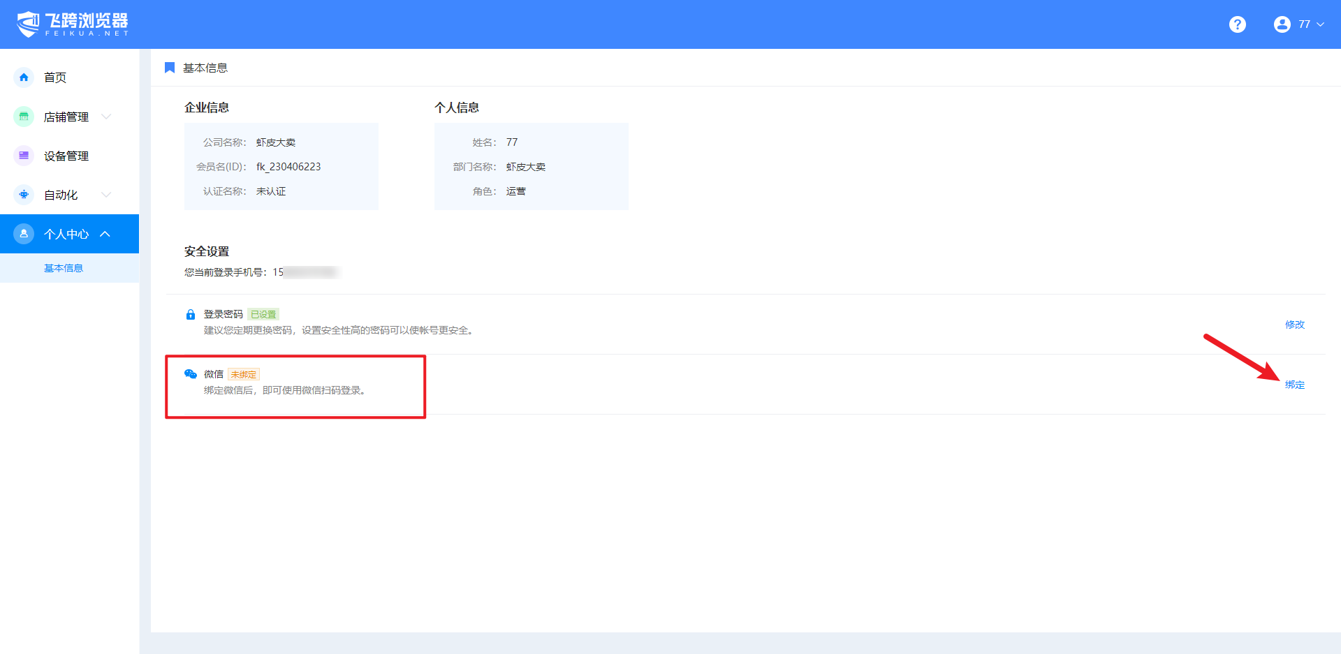Screen dimensions: 1341x654
Task: Click the Feikua browser logo
Action: (73, 24)
